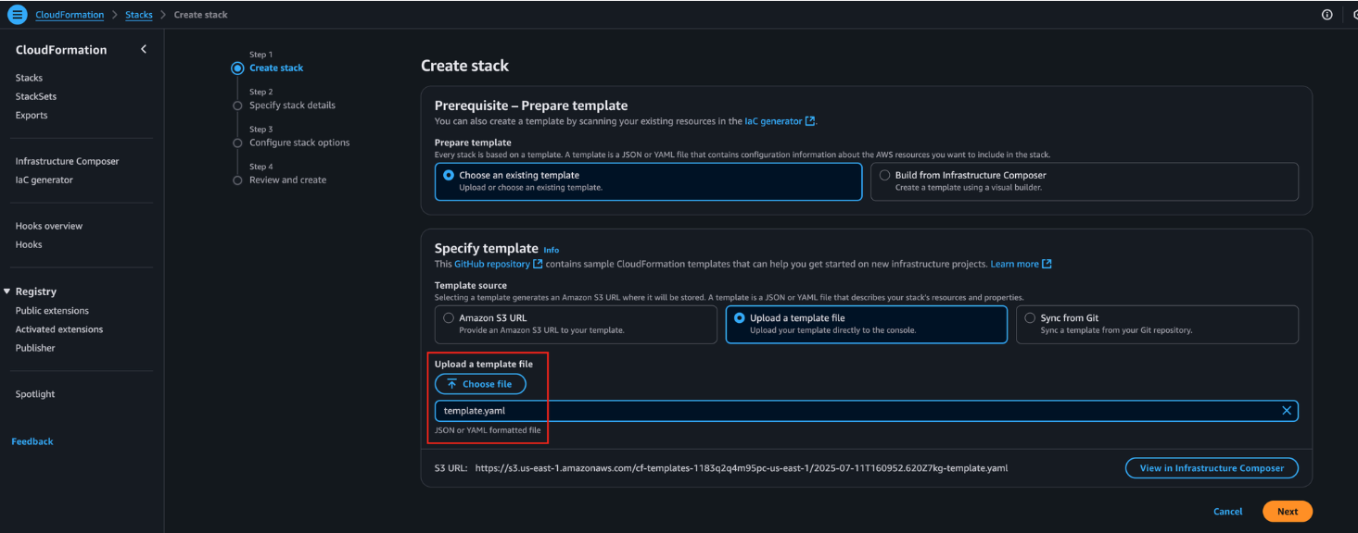Open Stacks in the sidebar

tap(29, 78)
